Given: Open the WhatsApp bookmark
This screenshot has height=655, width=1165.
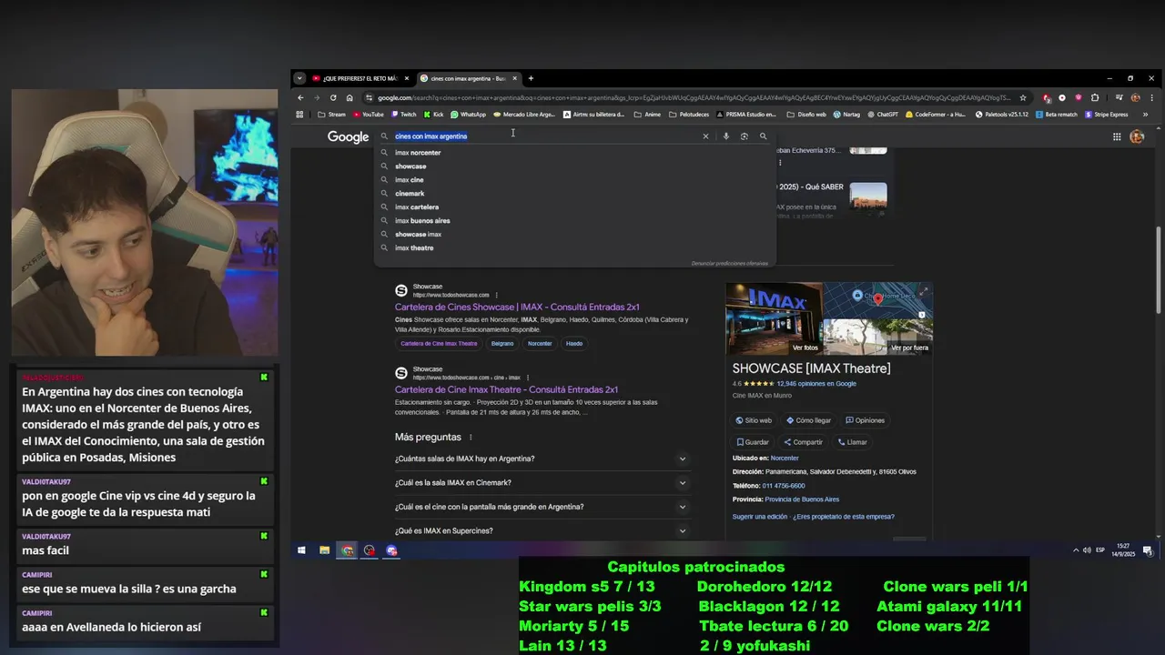Looking at the screenshot, I should pos(468,115).
